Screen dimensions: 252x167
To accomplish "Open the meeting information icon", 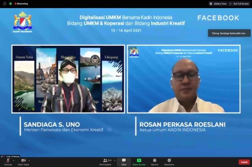I will (4, 4).
